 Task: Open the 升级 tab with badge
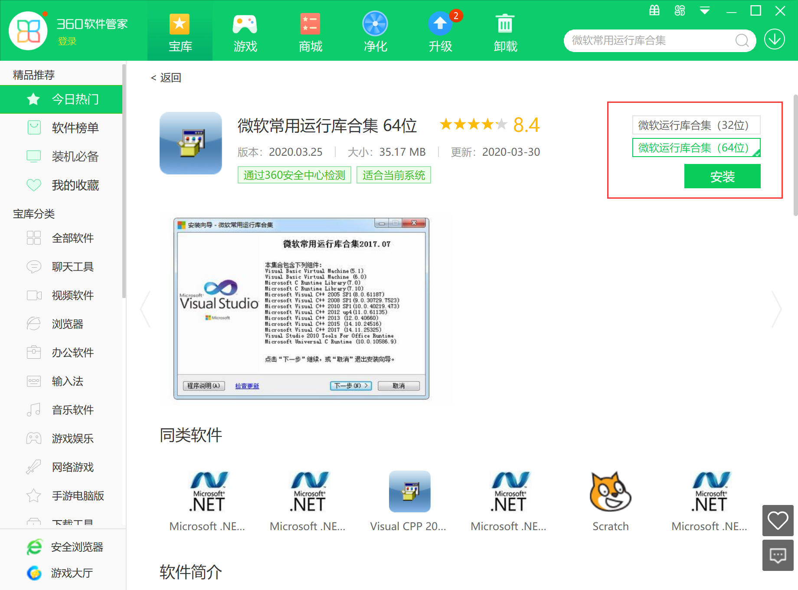(x=440, y=33)
